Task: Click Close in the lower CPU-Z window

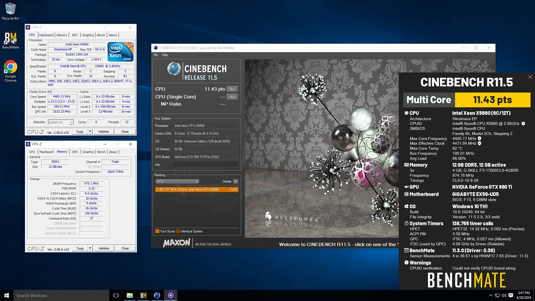Action: coord(125,248)
